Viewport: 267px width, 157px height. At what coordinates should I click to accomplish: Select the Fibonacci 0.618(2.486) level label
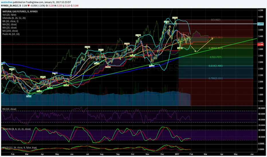tap(215, 66)
